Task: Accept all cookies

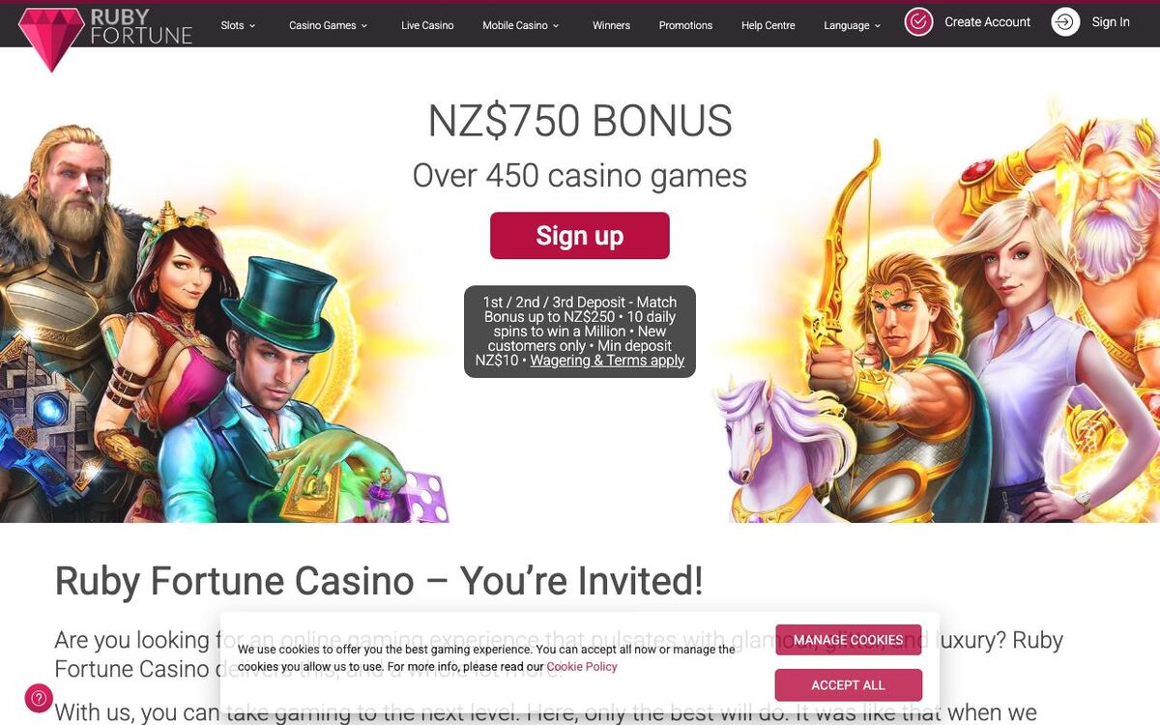Action: tap(849, 684)
